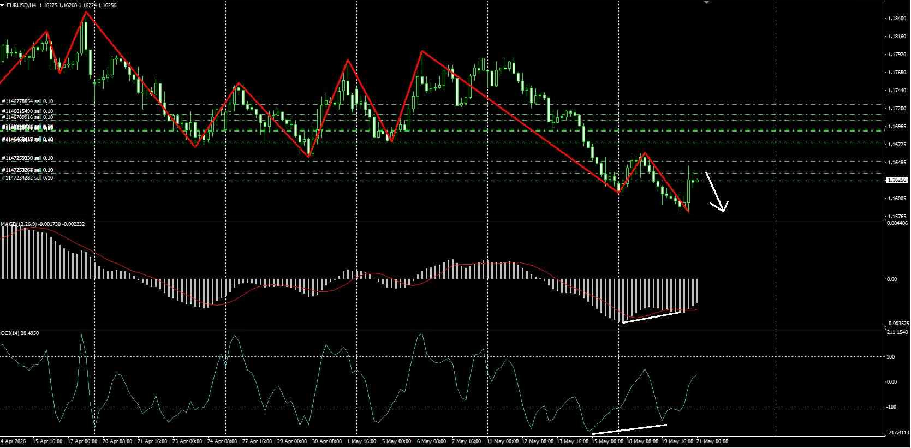Click the 1.17200 price scale label
The image size is (911, 448).
pos(897,109)
